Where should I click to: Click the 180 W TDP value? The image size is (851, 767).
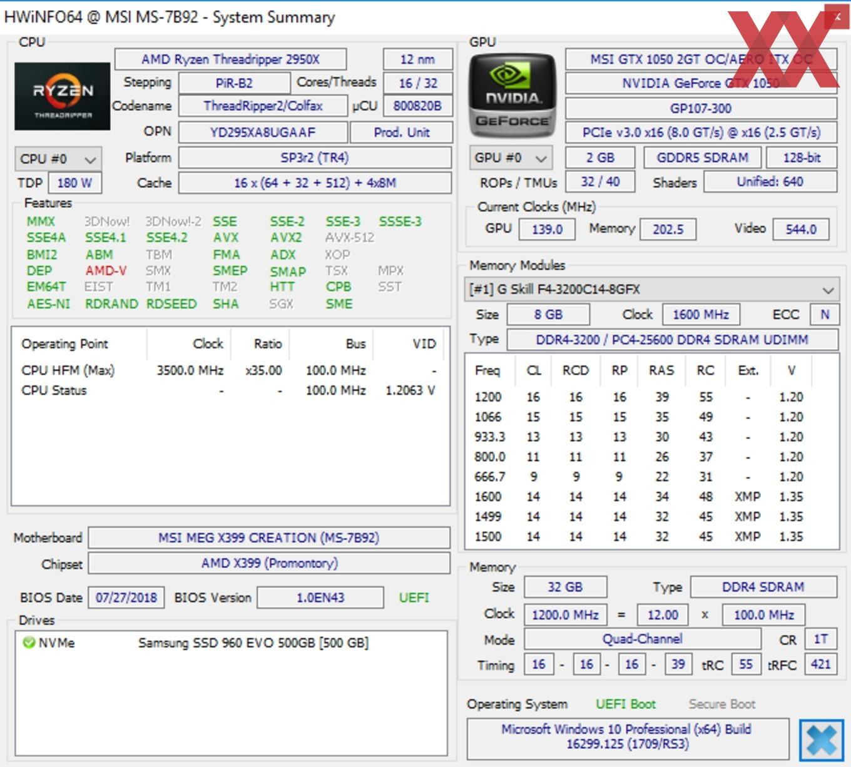click(74, 183)
